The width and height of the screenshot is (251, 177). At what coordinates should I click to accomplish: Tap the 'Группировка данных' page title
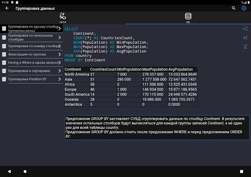click(x=35, y=8)
